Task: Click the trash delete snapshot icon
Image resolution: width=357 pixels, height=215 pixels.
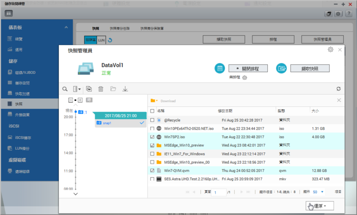Action: pyautogui.click(x=101, y=89)
